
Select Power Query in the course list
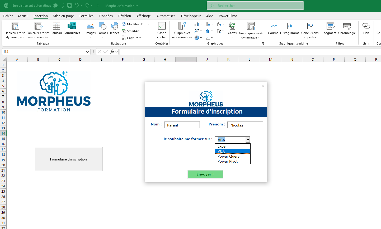coord(228,156)
